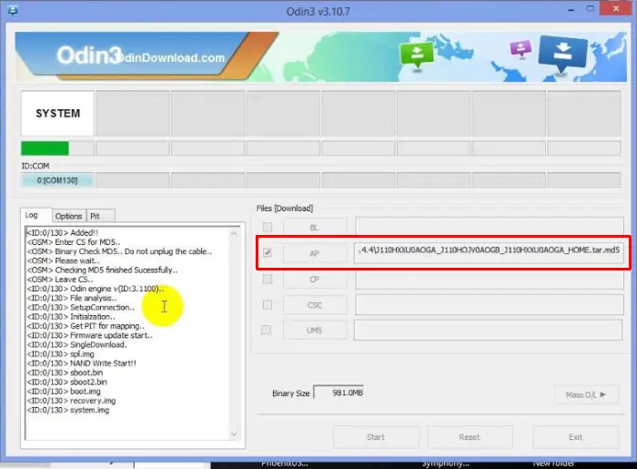Click the green flashing progress bar

coord(57,148)
